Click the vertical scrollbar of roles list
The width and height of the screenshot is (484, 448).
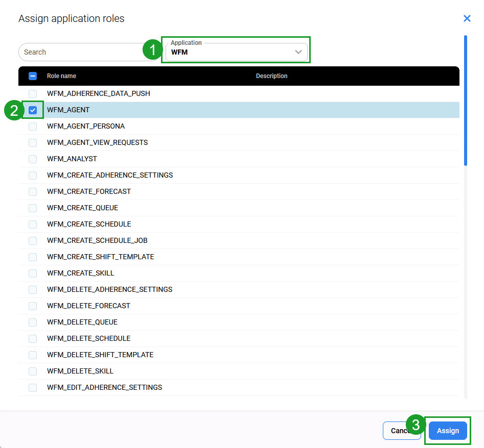tap(465, 102)
